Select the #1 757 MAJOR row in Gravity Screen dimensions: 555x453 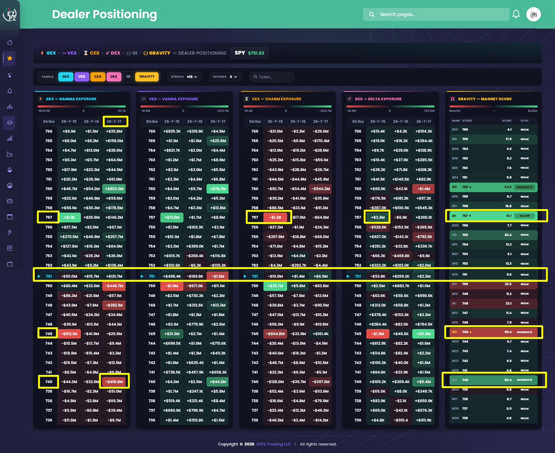click(x=493, y=216)
